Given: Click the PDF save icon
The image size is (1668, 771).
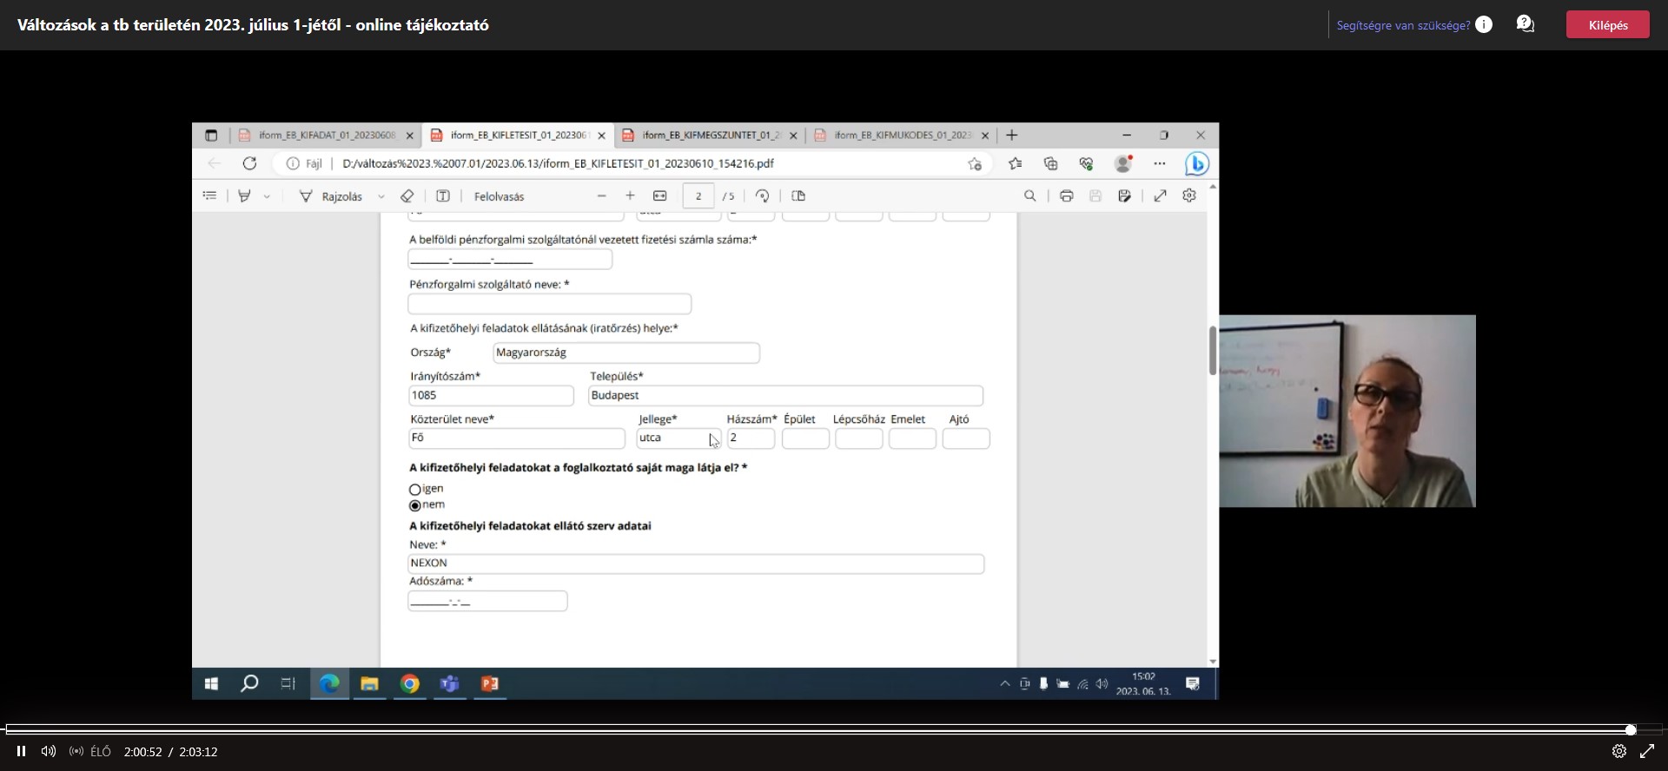Looking at the screenshot, I should [1095, 196].
